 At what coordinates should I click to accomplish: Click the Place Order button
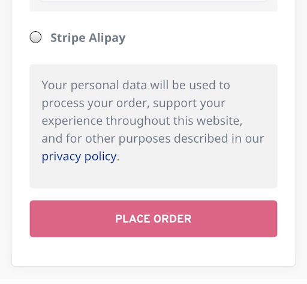click(x=153, y=219)
